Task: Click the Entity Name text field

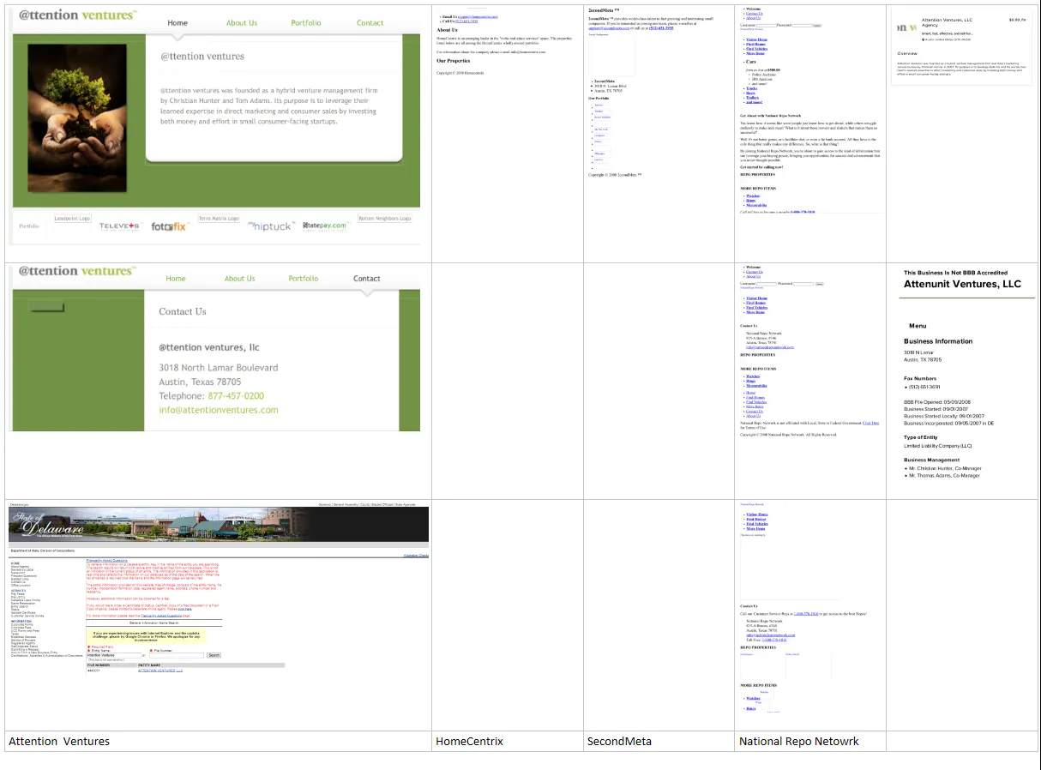Action: 114,655
